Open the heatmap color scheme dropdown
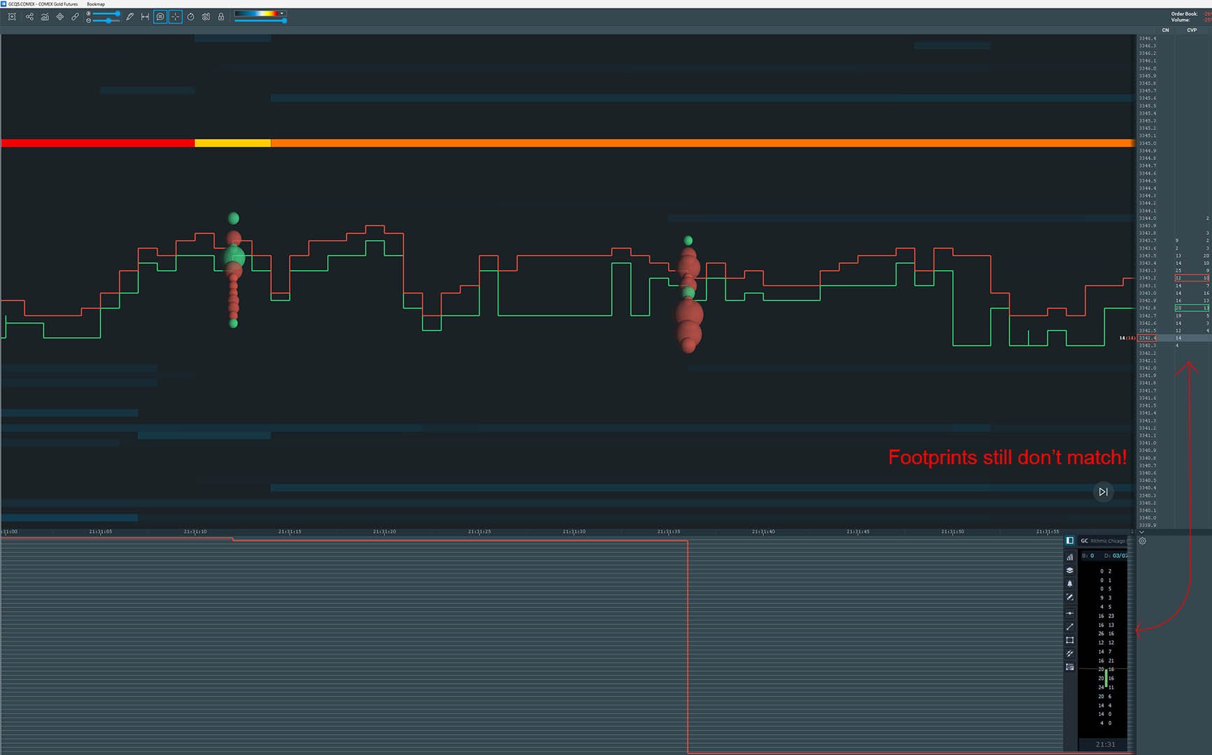1212x755 pixels. coord(282,13)
